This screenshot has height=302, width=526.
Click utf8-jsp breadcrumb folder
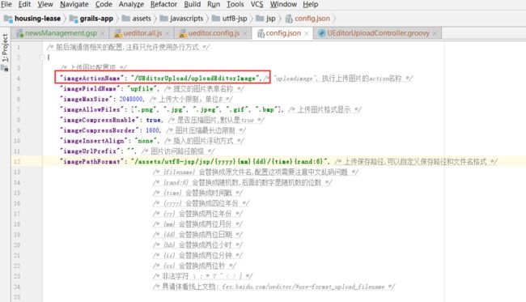click(235, 19)
